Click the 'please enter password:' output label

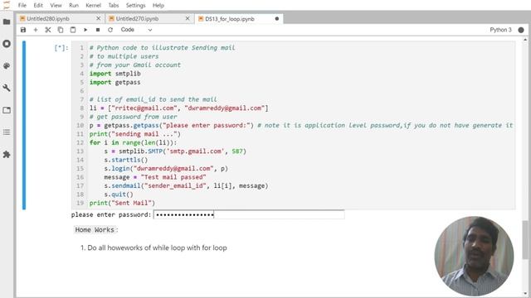(x=111, y=214)
